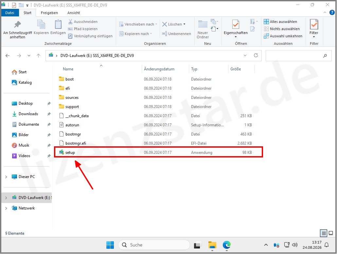Switch to the Freigeben ribbon tab
The width and height of the screenshot is (337, 254).
(49, 13)
